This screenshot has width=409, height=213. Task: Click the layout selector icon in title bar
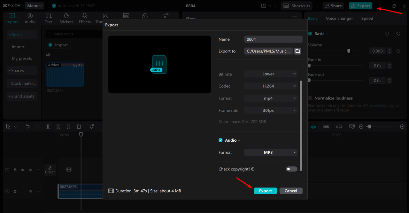coord(264,6)
